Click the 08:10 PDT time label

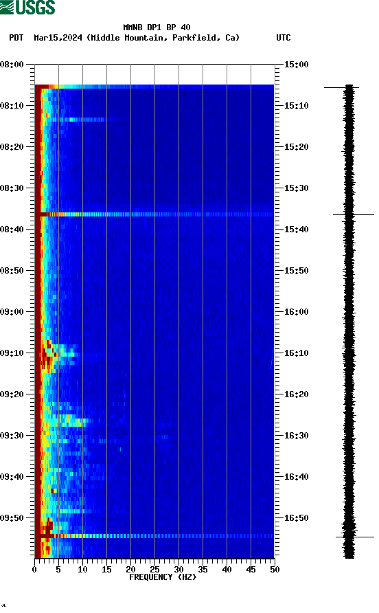click(x=12, y=106)
